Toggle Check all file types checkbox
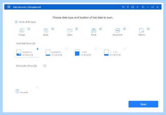This screenshot has width=166, height=115. (x=16, y=22)
